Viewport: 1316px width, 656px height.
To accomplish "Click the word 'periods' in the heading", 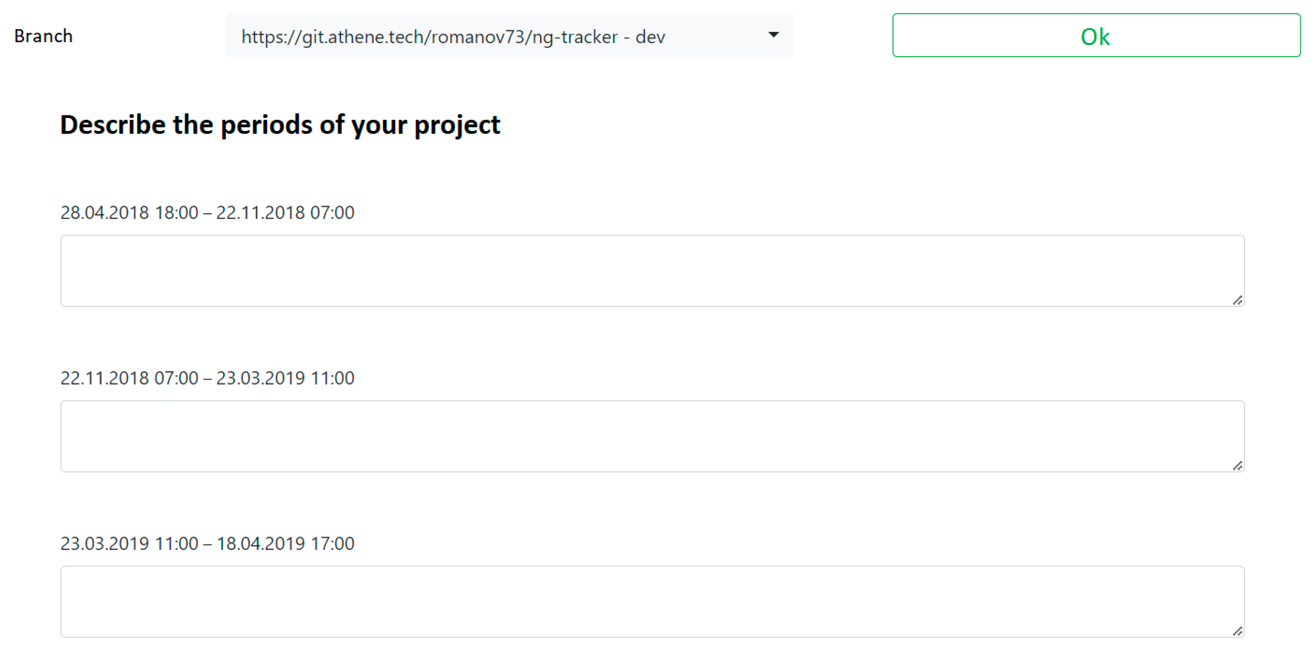I will (266, 125).
